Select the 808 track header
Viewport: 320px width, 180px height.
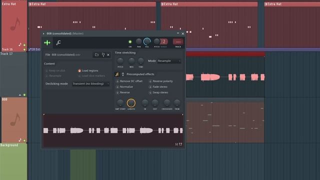(14, 120)
